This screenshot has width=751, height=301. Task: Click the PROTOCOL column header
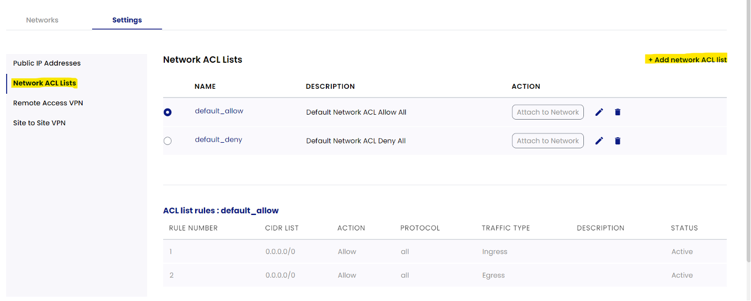point(420,228)
